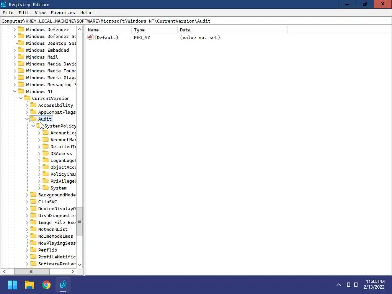The image size is (392, 294).
Task: Click the registry path address bar
Action: click(x=196, y=21)
